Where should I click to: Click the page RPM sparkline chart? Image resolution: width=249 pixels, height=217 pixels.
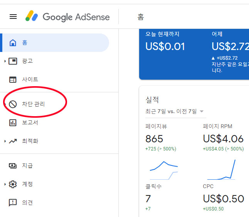[221, 170]
